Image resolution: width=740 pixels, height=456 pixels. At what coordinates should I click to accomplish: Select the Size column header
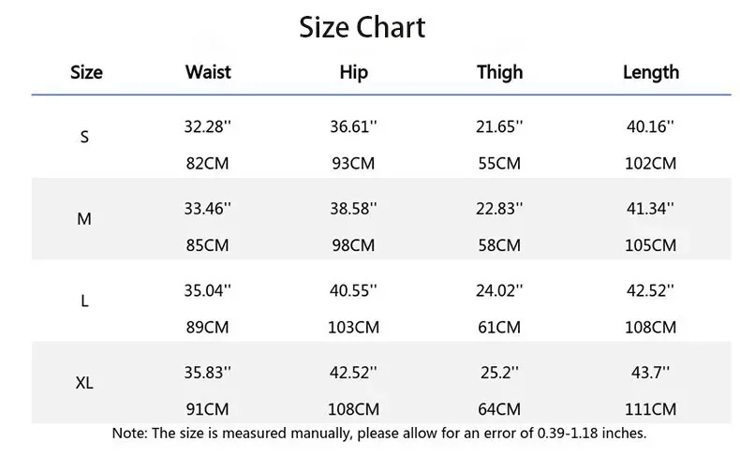coord(86,72)
